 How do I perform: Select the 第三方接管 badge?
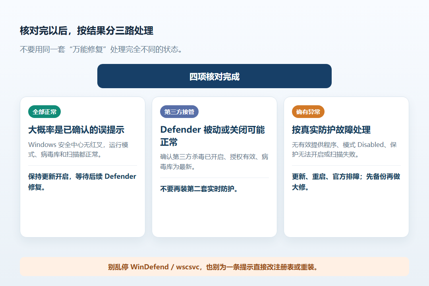click(179, 112)
